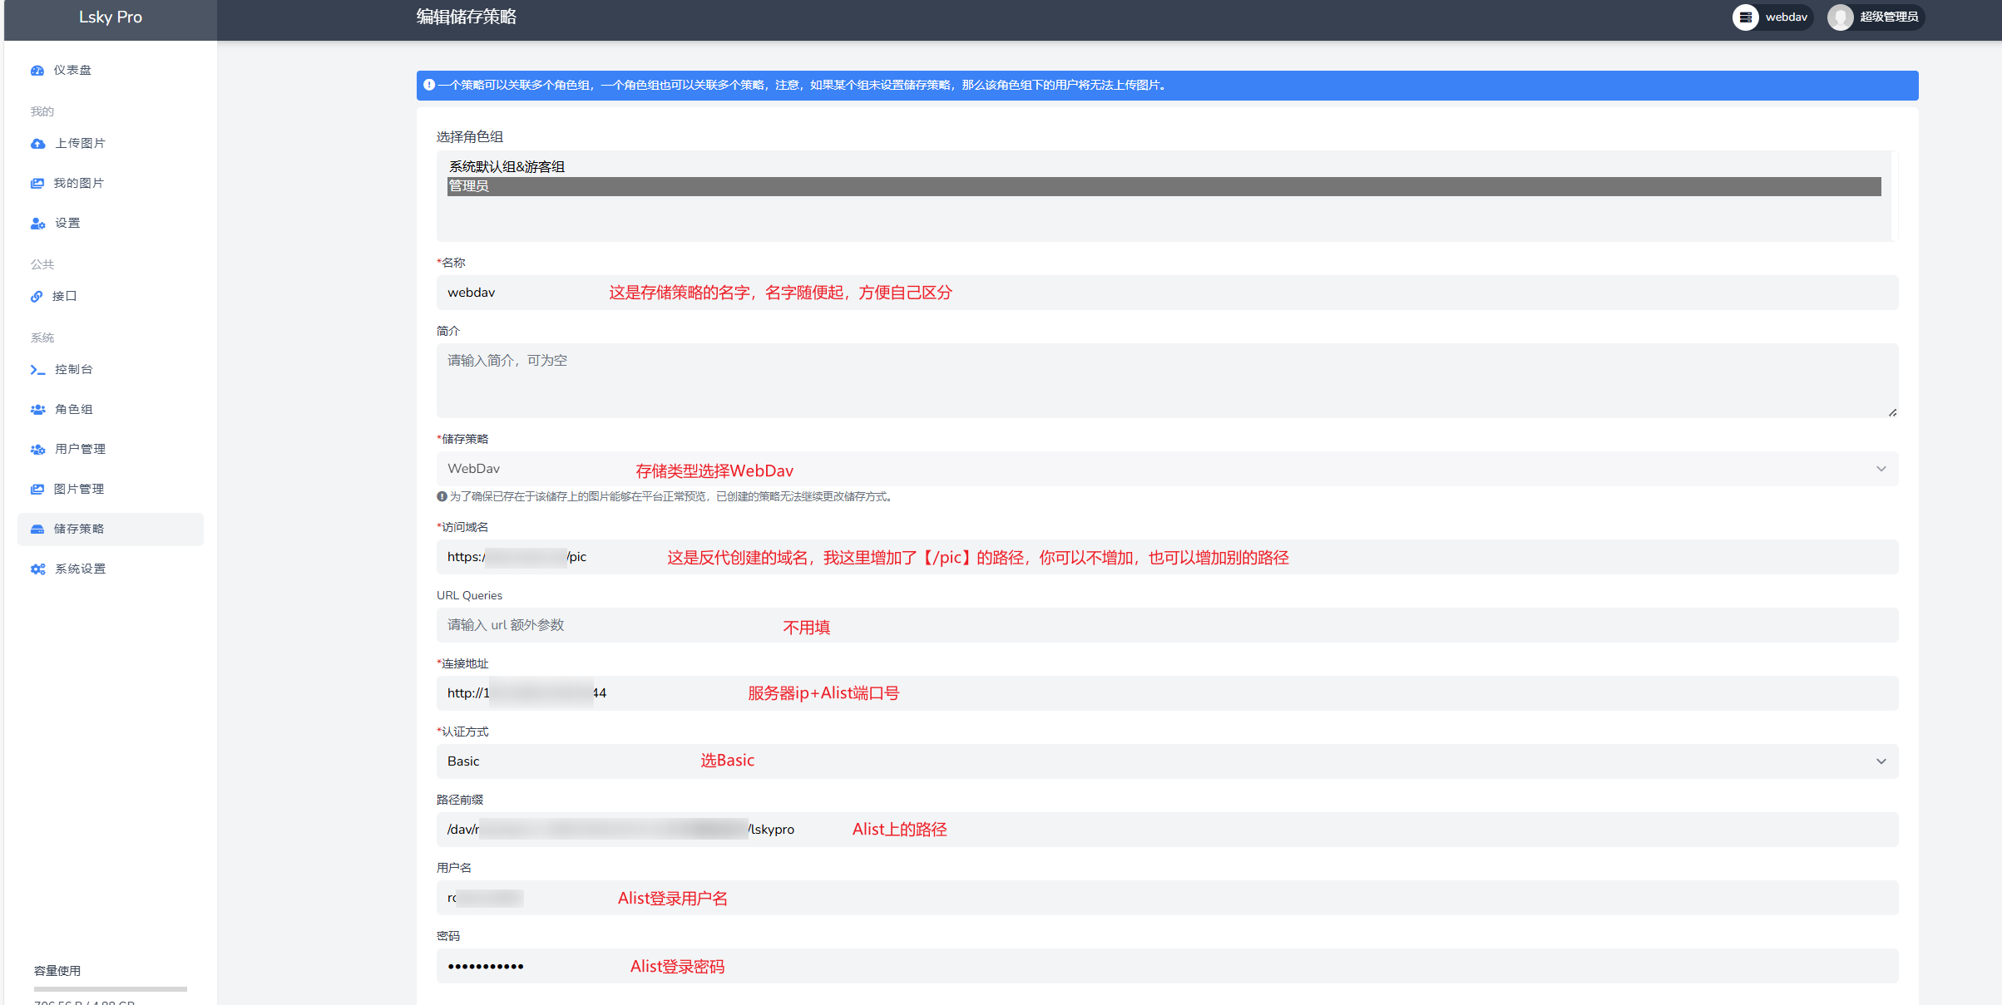Screen dimensions: 2002x1005
Task: Click the system settings gears icon
Action: (x=38, y=569)
